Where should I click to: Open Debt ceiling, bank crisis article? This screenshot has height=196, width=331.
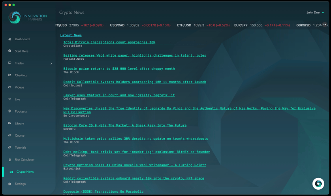137,152
